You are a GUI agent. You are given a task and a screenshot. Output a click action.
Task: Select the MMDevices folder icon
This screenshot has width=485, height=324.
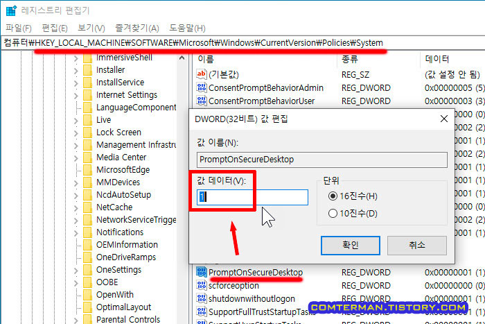pyautogui.click(x=87, y=182)
